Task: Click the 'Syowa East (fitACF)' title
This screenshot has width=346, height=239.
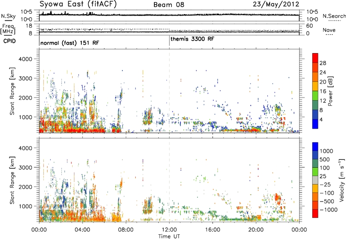Action: (x=78, y=4)
